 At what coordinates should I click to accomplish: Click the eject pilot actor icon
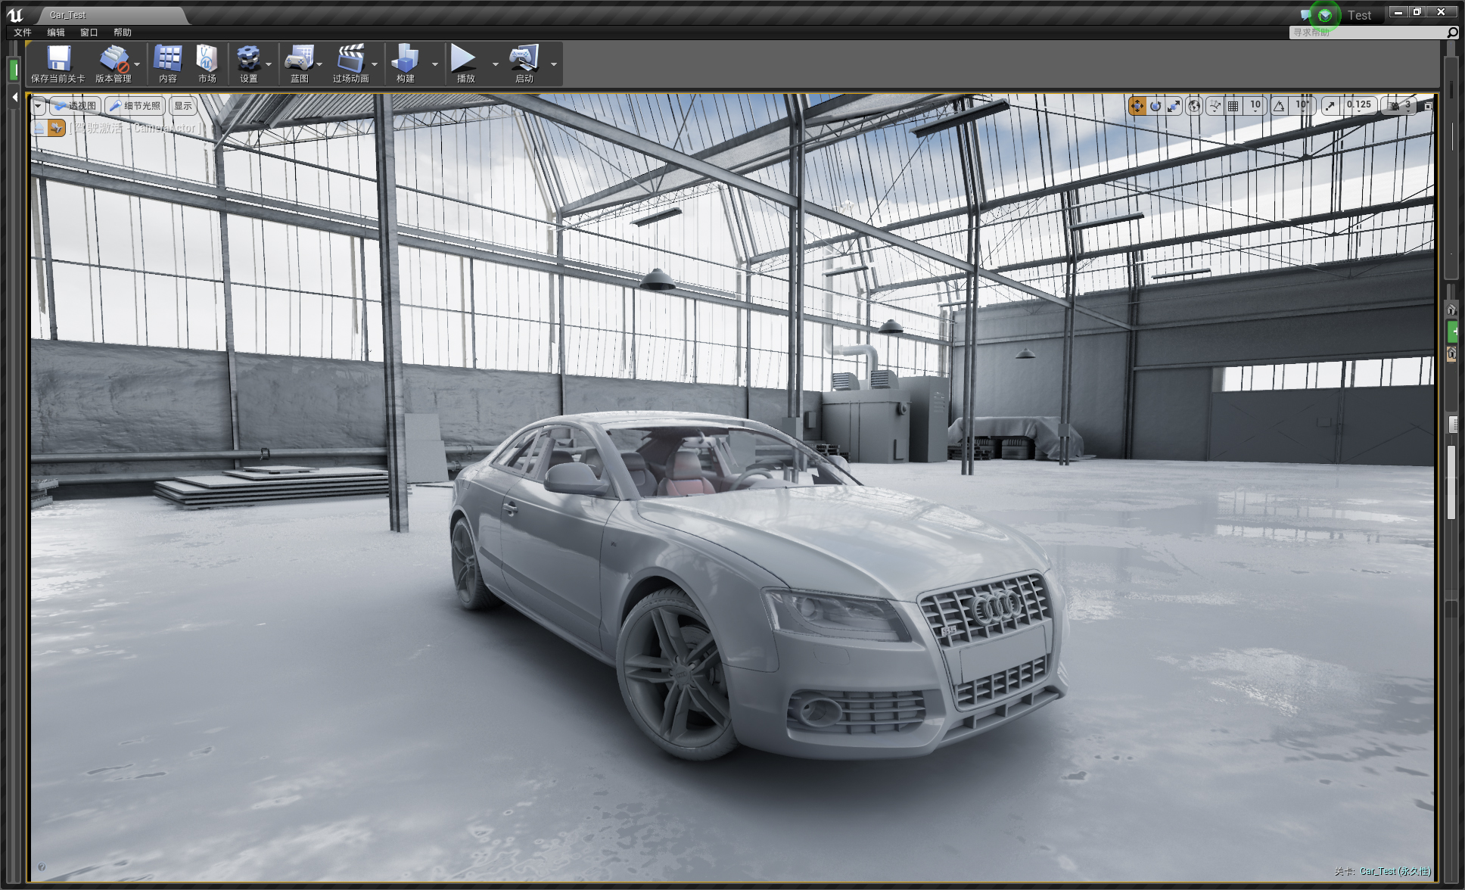(39, 129)
